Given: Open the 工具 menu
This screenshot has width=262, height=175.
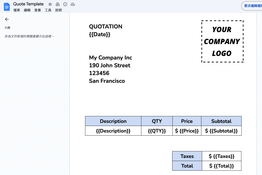Looking at the screenshot, I should click(48, 10).
